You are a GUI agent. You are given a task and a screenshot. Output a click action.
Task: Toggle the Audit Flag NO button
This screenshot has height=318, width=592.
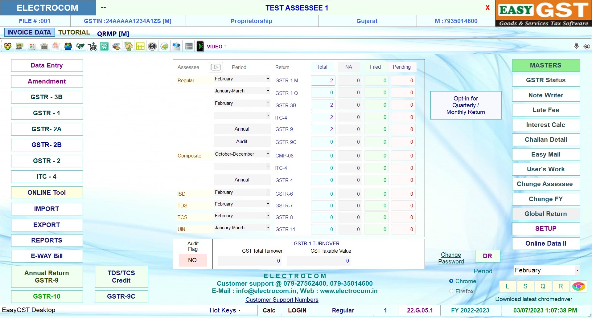(x=192, y=260)
